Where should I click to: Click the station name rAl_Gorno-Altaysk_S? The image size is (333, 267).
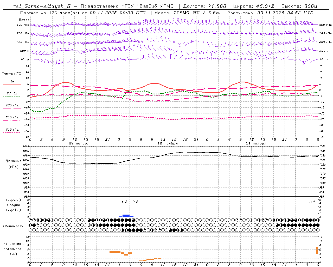(x=42, y=7)
